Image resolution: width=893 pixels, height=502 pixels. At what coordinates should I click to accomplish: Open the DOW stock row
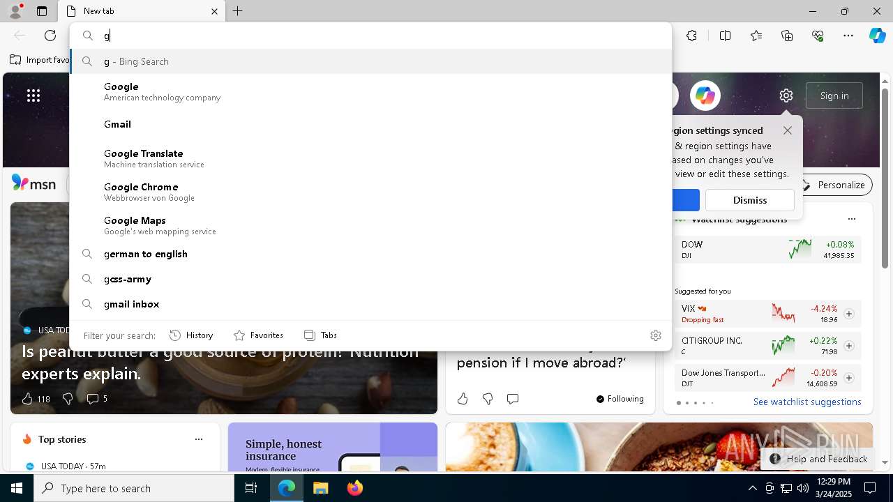coord(768,250)
